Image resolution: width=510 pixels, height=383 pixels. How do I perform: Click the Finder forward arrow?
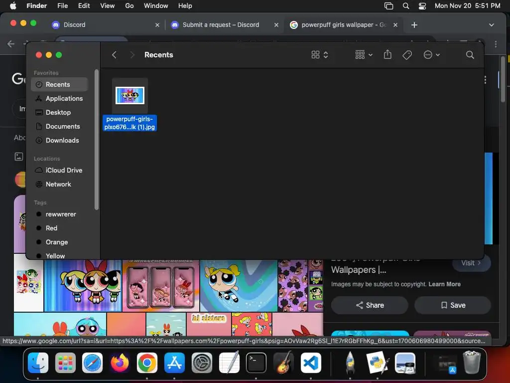(x=132, y=55)
